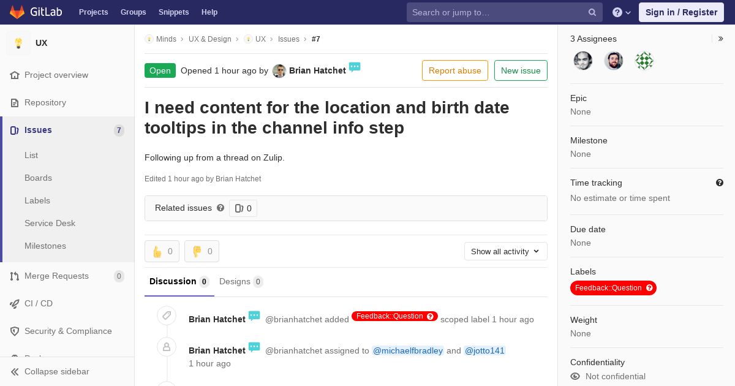Viewport: 735px width, 386px height.
Task: Click the second assignee avatar
Action: coord(614,61)
